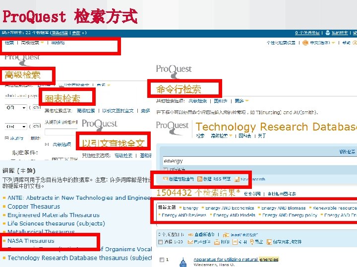Click the building icon beside result 1
This screenshot has width=357, height=267.
(x=183, y=262)
